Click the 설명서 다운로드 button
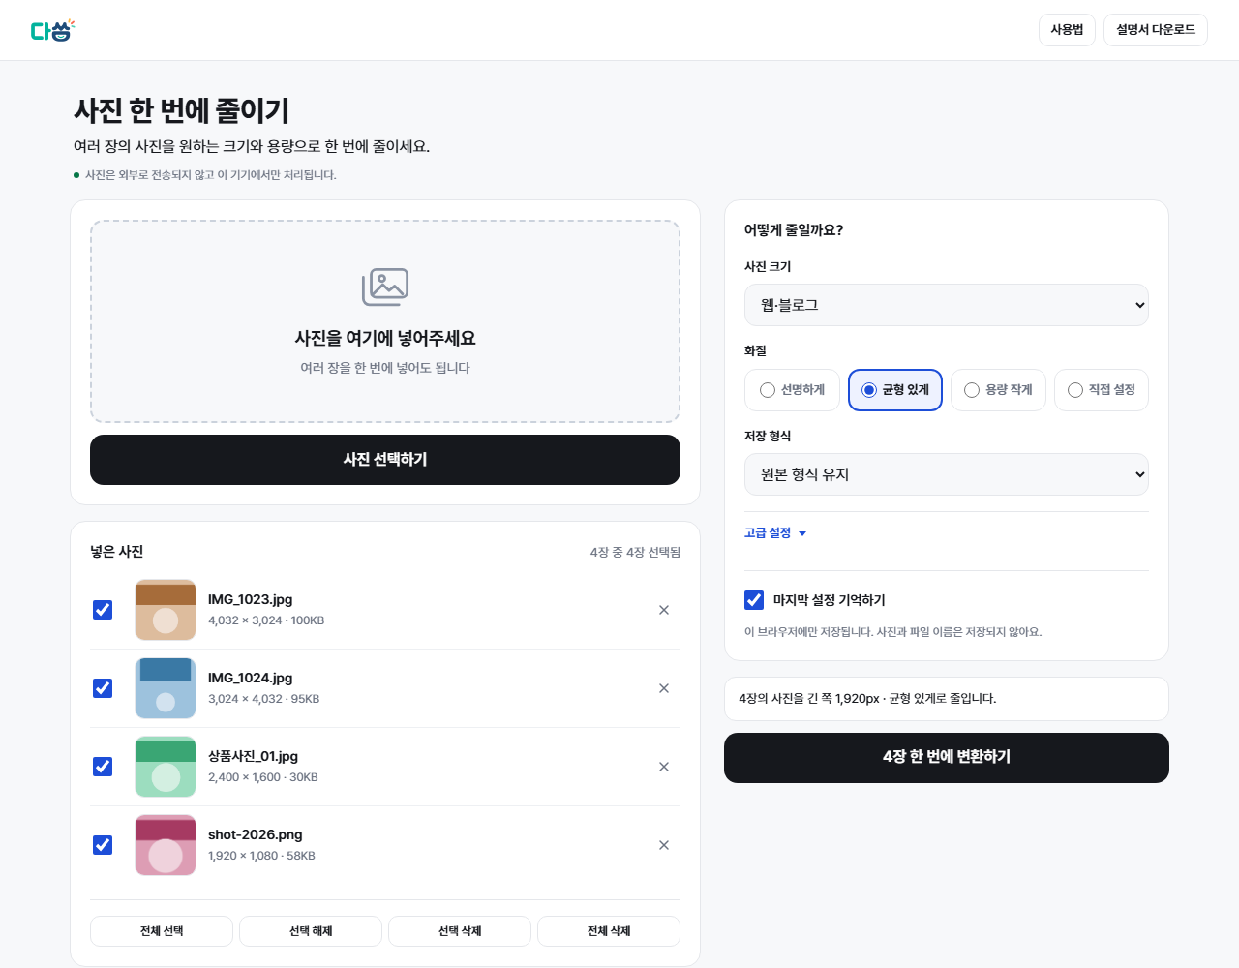 pos(1156,30)
